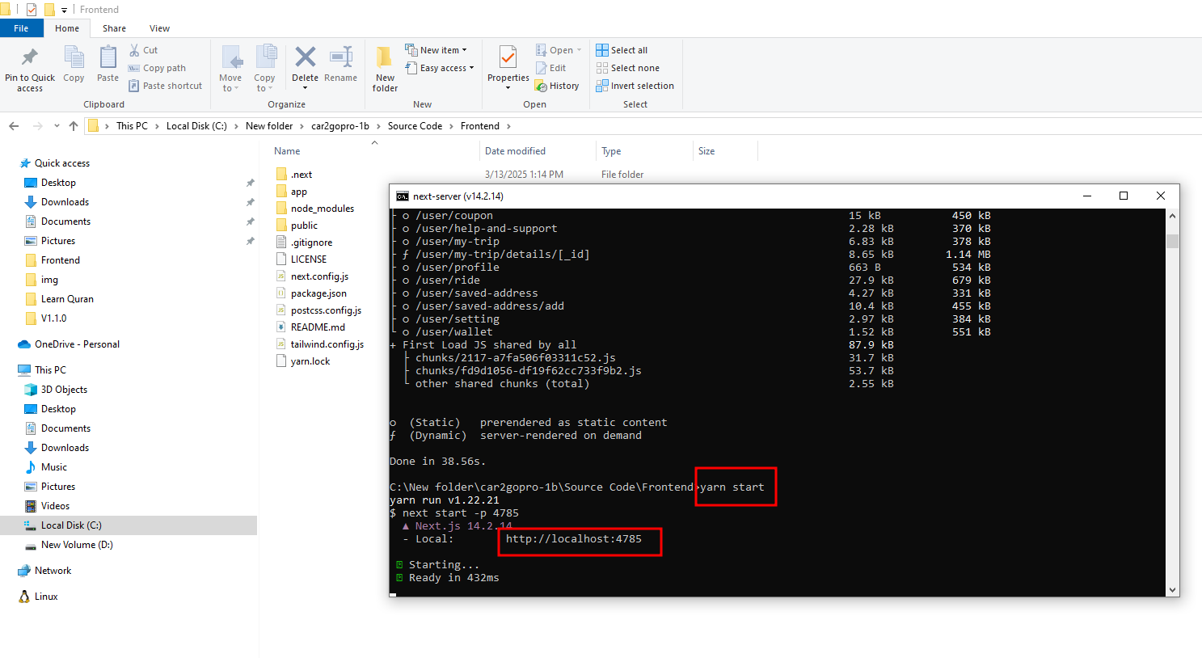Select the package.json file

click(x=318, y=293)
